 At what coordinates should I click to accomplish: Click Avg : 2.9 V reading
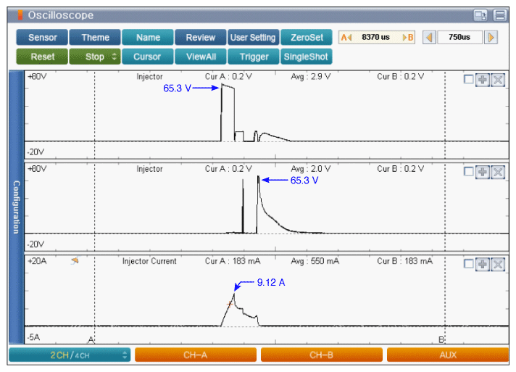coord(311,77)
